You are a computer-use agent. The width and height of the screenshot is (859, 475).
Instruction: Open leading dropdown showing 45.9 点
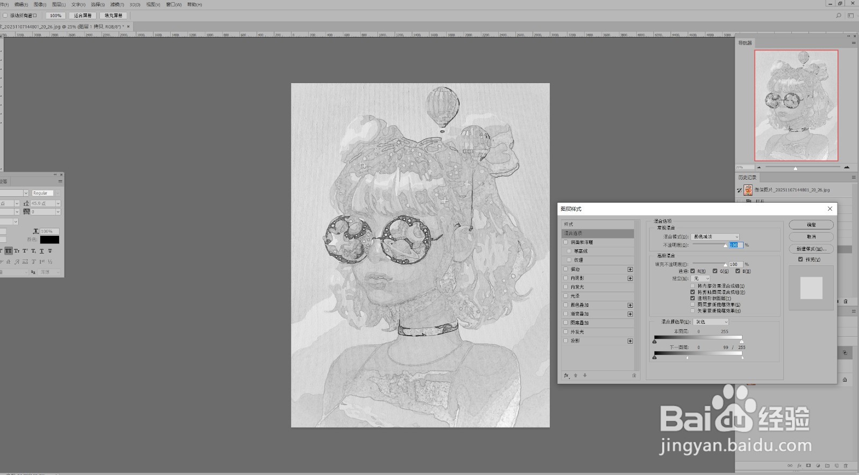tap(45, 203)
